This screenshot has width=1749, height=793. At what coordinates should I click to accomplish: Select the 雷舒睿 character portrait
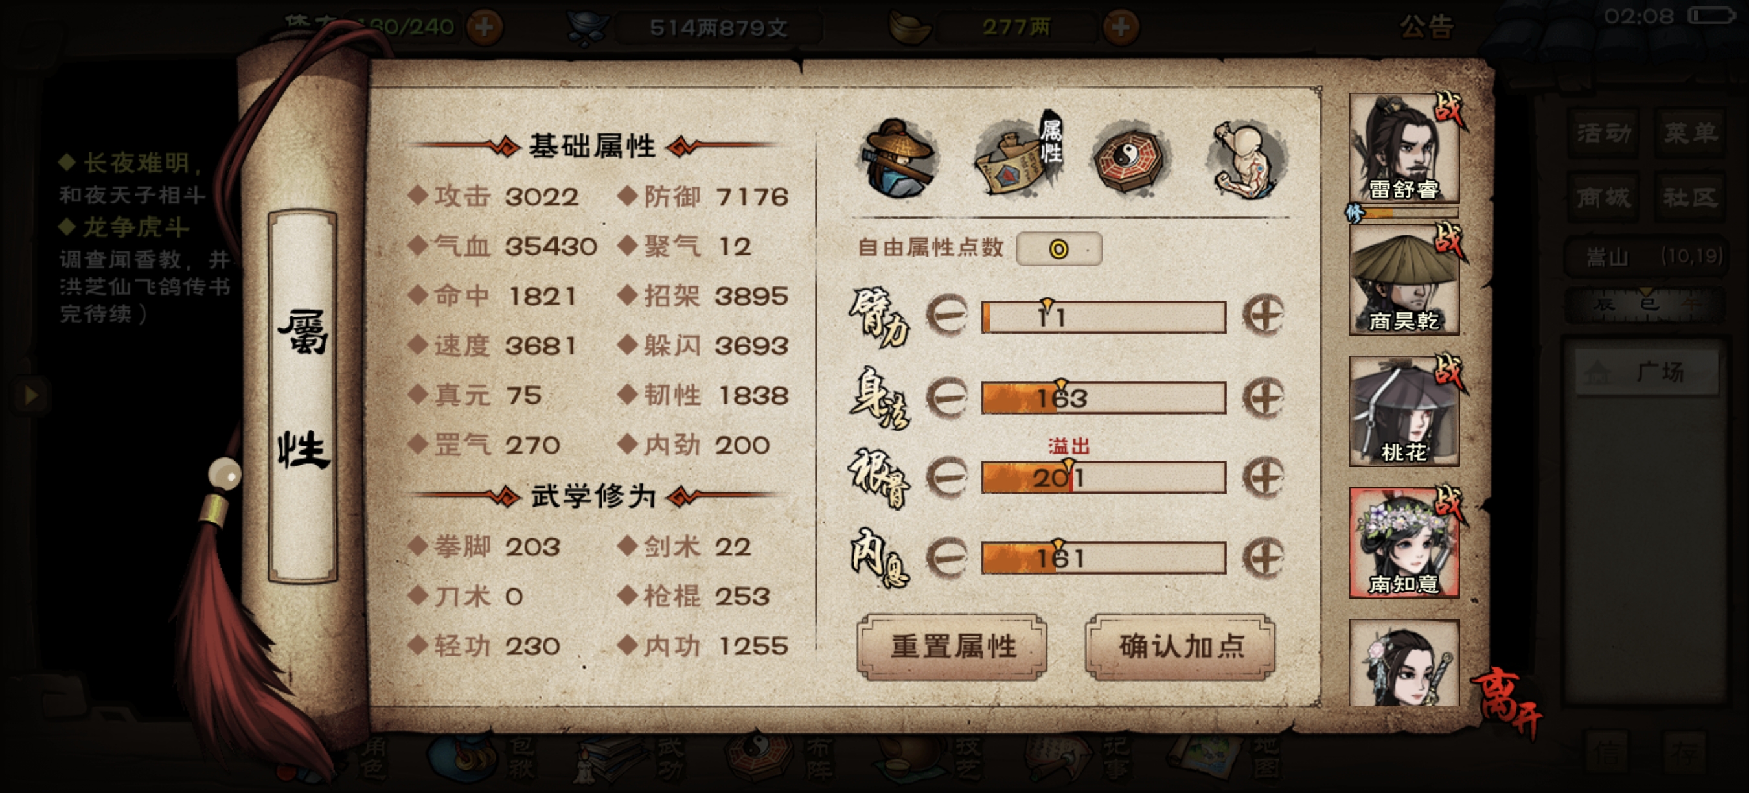[x=1403, y=148]
